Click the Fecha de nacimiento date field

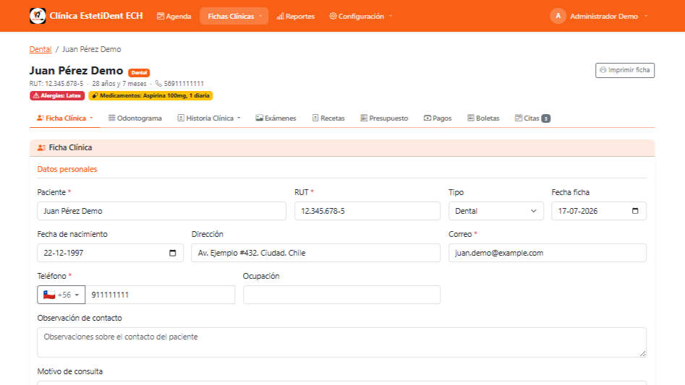pos(110,253)
